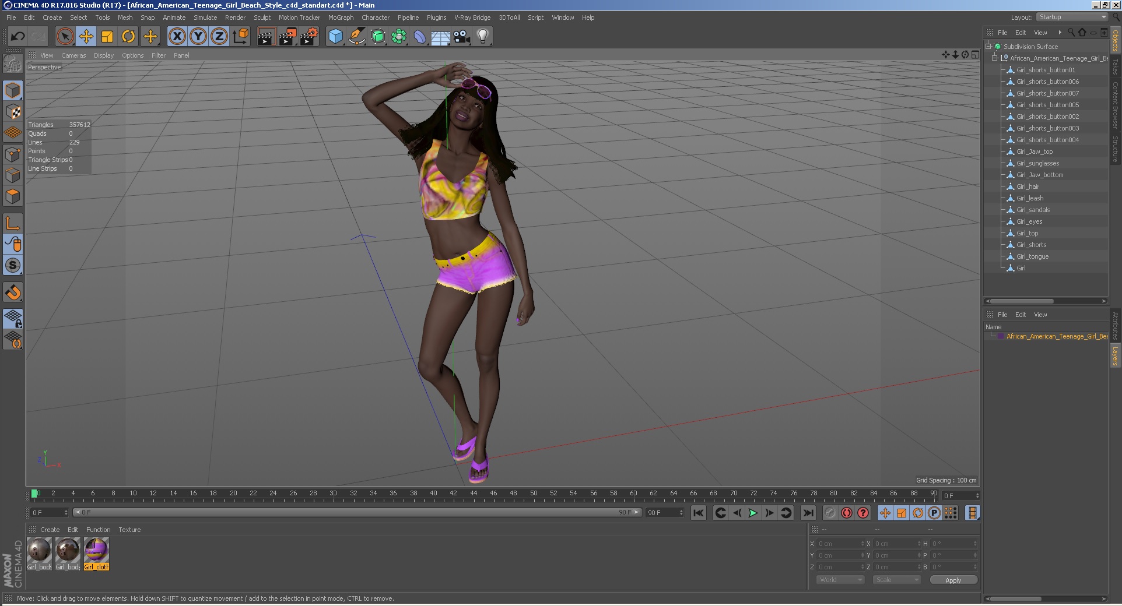The width and height of the screenshot is (1122, 606).
Task: Toggle Position keyframe recording in timeline bar
Action: (x=885, y=513)
